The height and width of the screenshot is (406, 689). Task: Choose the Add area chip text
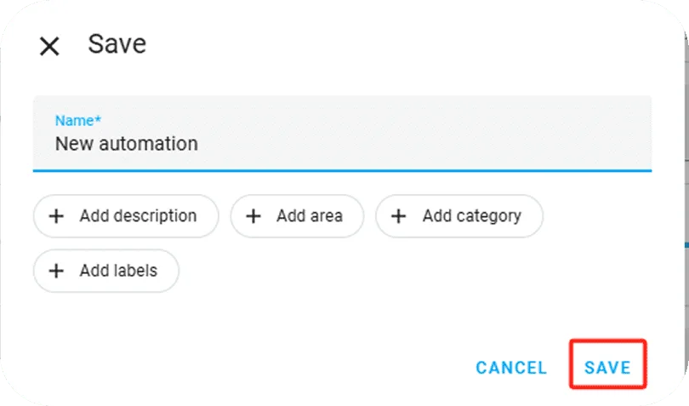click(x=310, y=216)
